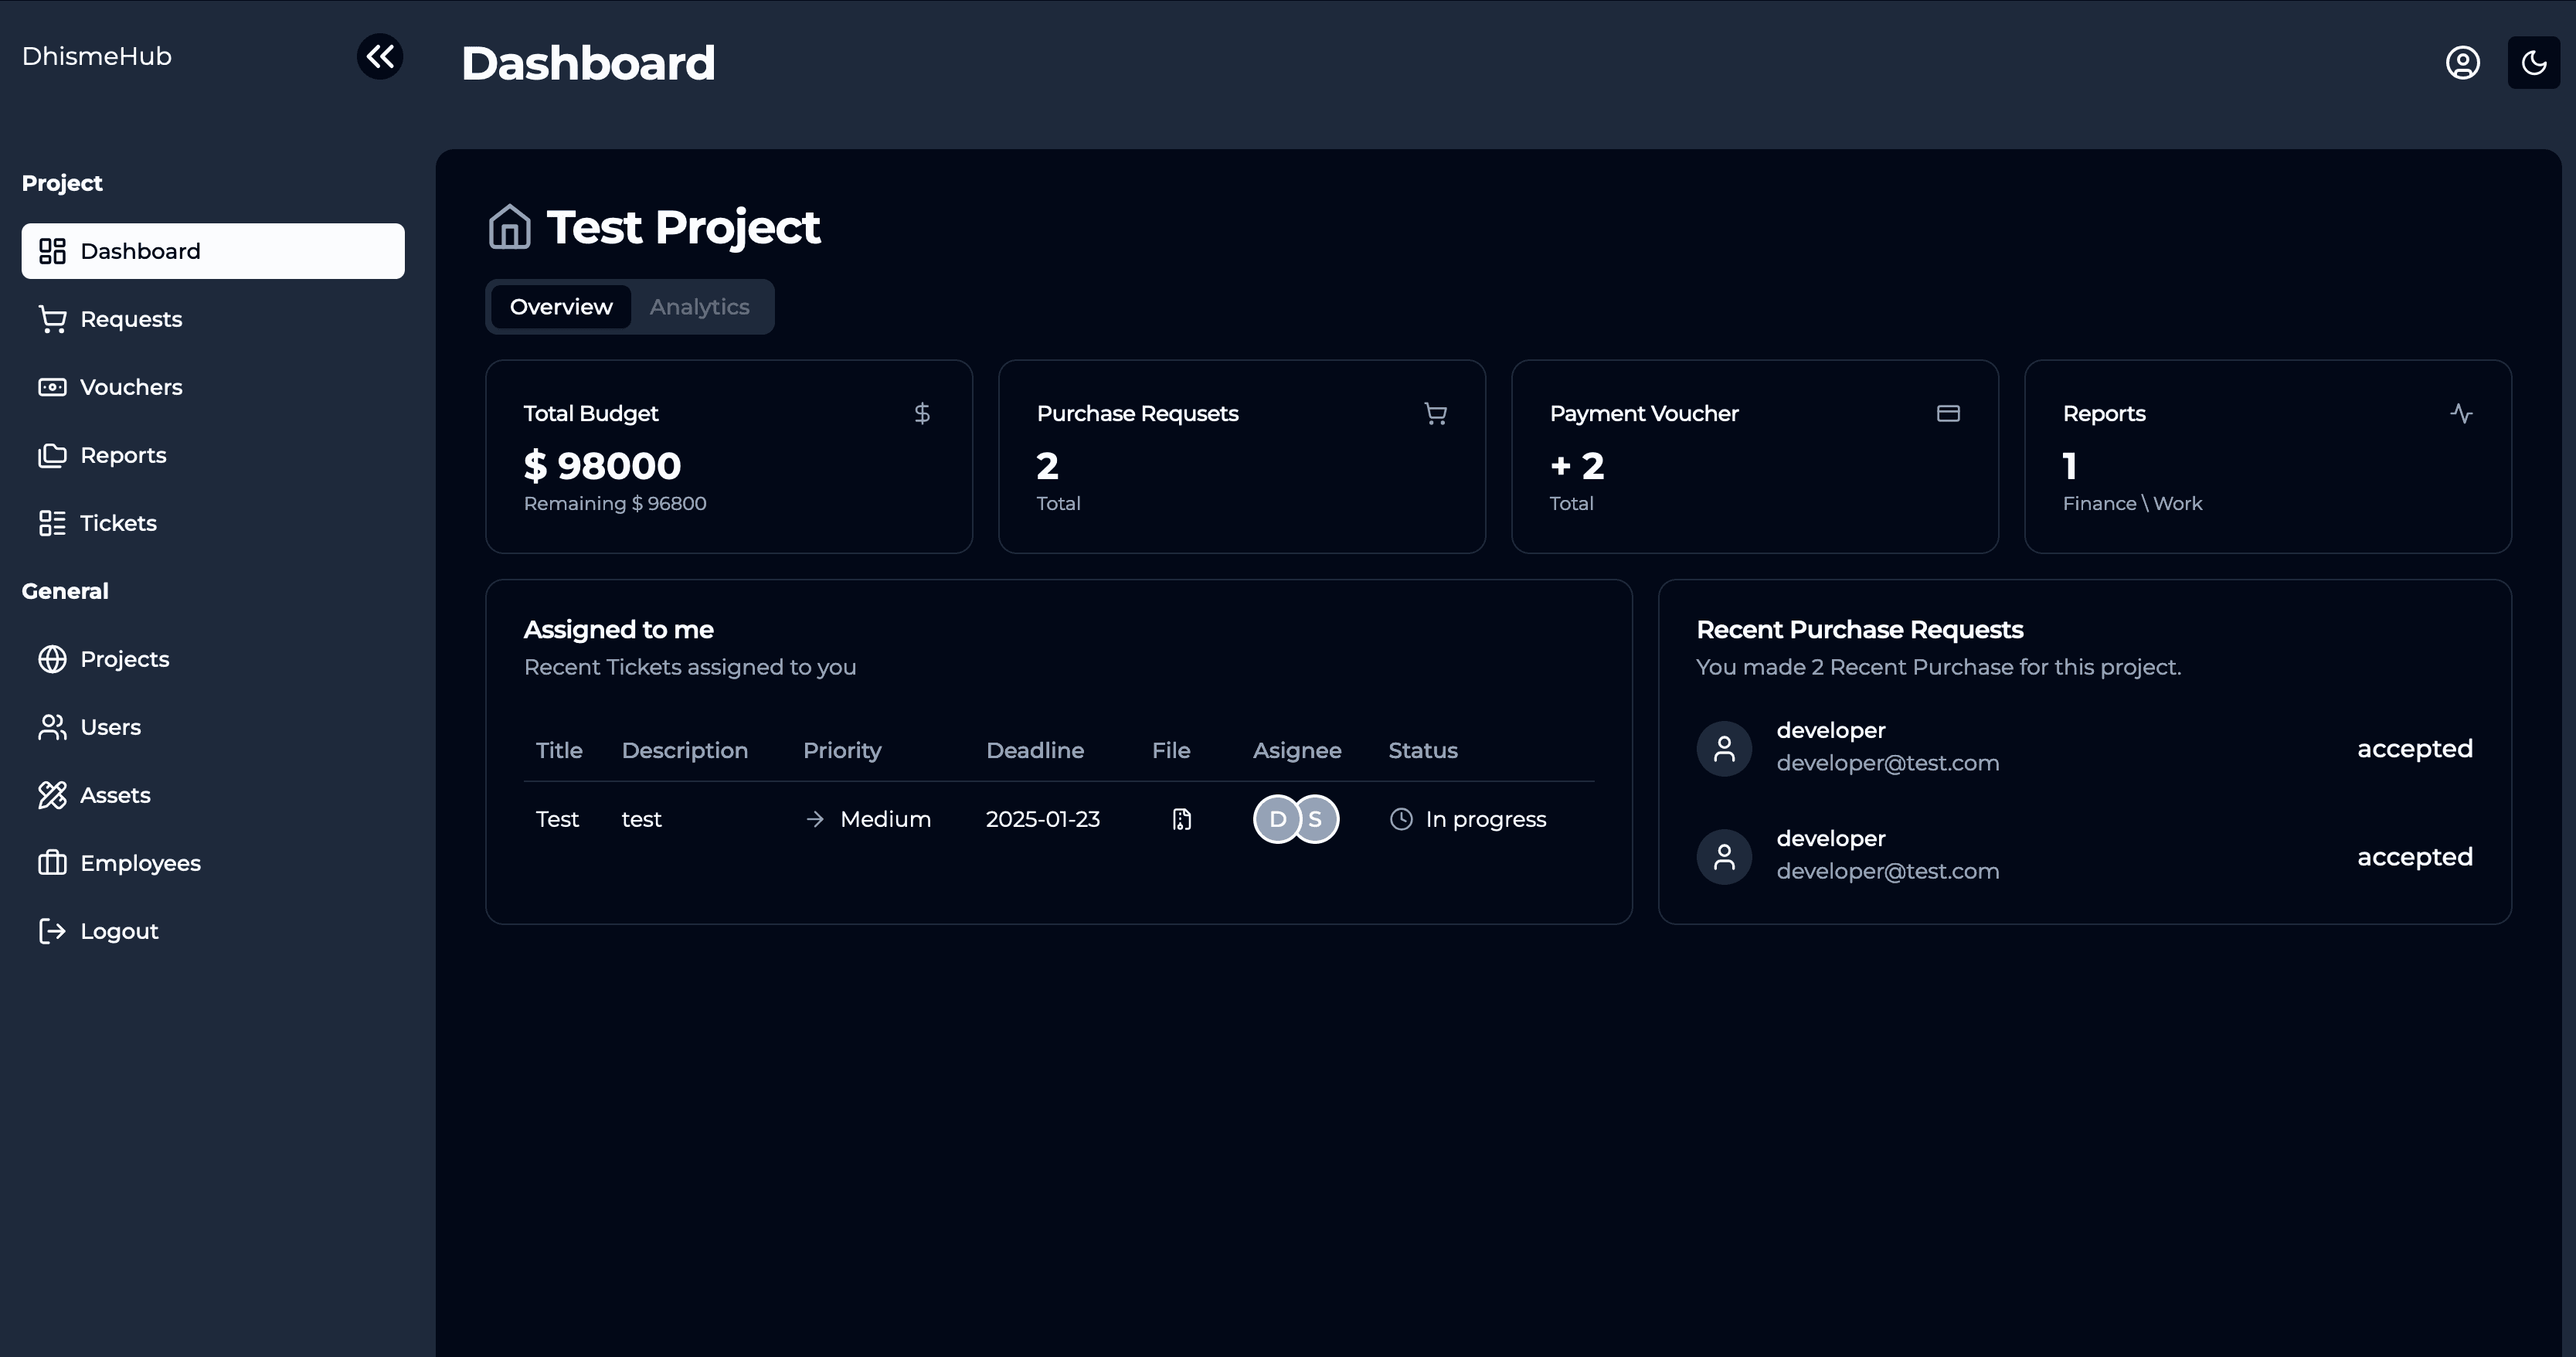Click the Dashboard grid icon in the sidebar
The image size is (2576, 1357).
[52, 251]
